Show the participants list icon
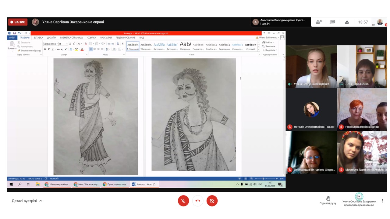Viewport: 390px width, 219px height. 319,22
